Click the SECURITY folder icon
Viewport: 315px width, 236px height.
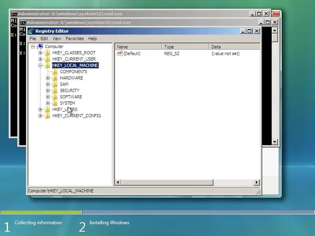coord(55,90)
